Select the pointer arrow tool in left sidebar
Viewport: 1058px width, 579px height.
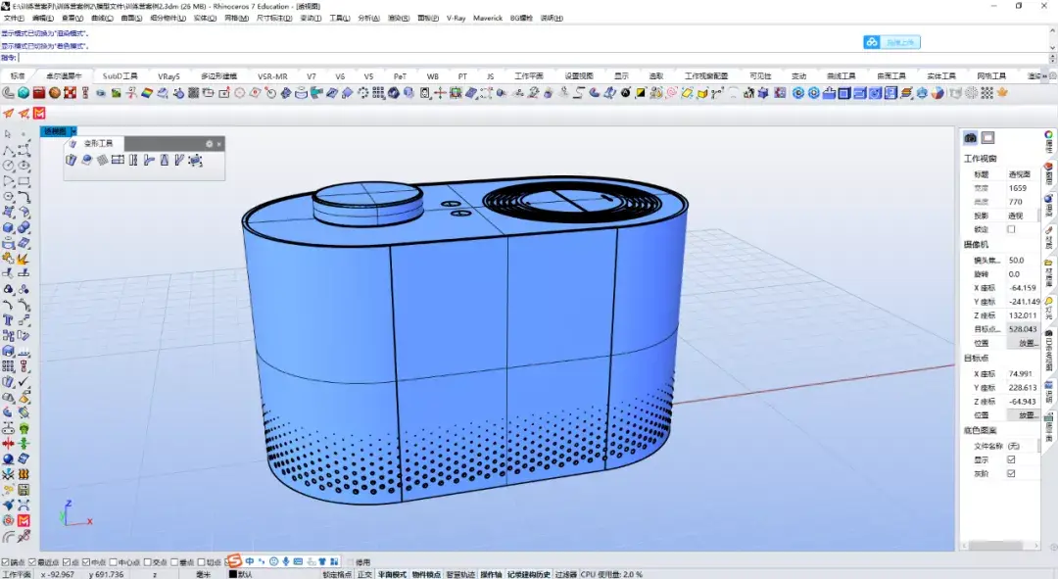pos(8,133)
